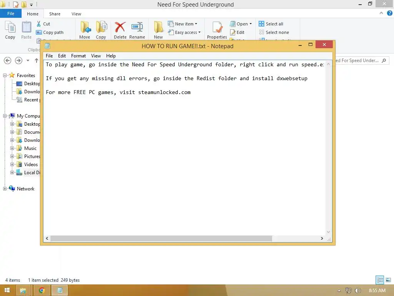
Task: Switch to large icons view in status bar
Action: click(388, 280)
